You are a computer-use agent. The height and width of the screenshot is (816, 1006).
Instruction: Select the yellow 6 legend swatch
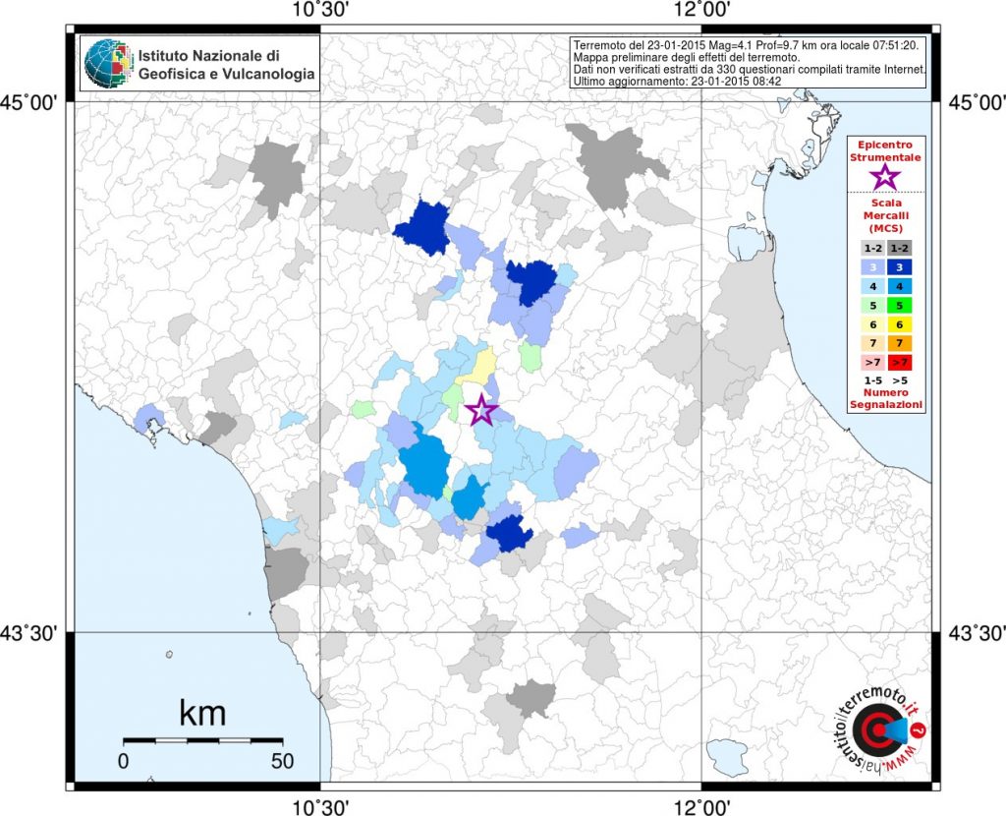tap(900, 324)
